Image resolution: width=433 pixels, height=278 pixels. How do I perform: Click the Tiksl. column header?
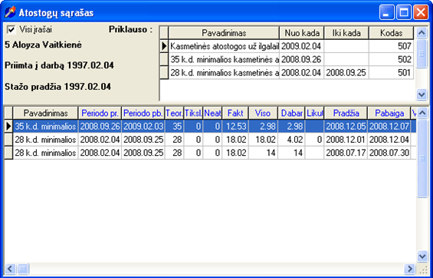tap(193, 113)
